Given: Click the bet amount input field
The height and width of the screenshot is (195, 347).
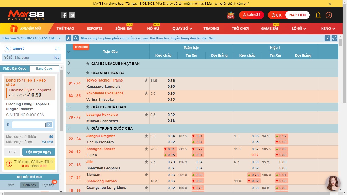Looking at the screenshot, I should point(29,125).
